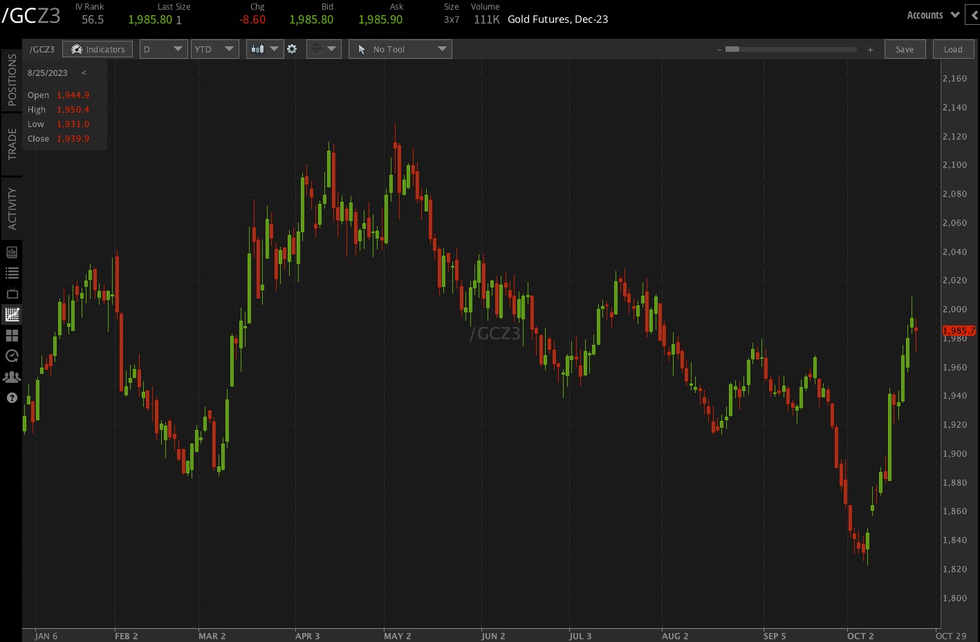This screenshot has width=980, height=642.
Task: Click the chart zoom slider handle
Action: 732,49
